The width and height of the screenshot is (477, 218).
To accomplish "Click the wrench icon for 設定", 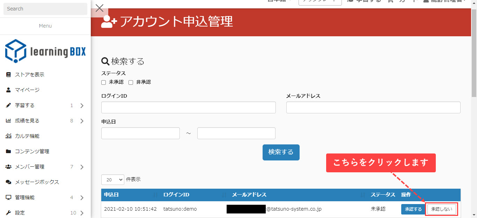I will (x=8, y=213).
